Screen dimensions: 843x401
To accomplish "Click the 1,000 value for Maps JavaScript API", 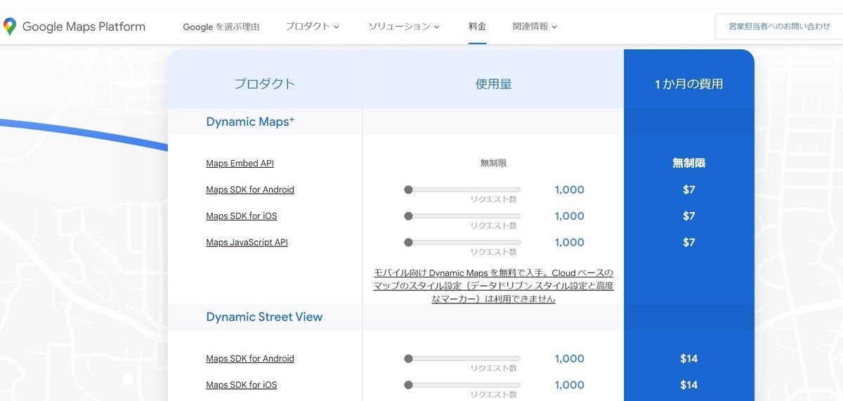I will pyautogui.click(x=569, y=242).
